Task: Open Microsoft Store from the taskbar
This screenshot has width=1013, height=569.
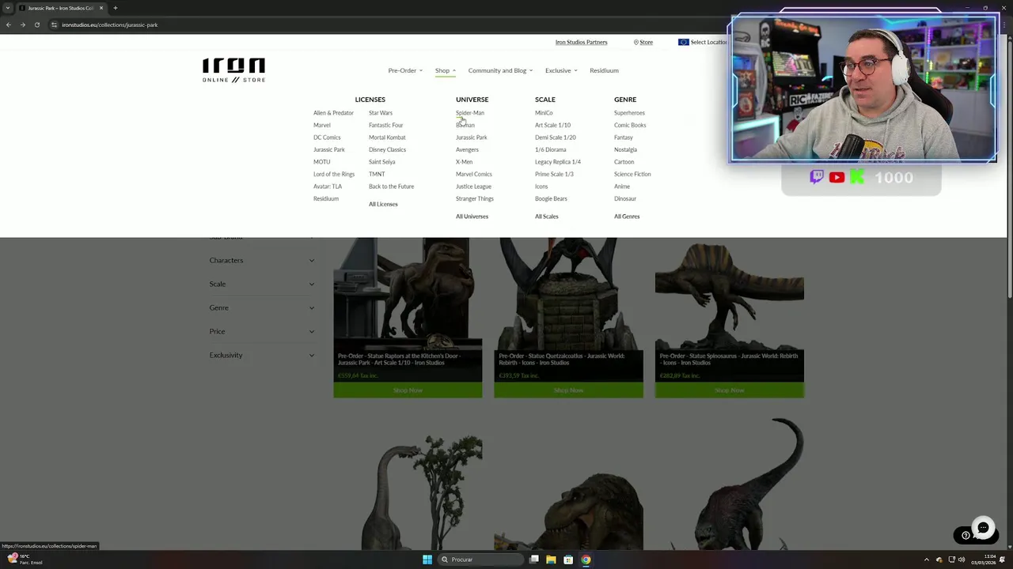Action: [568, 560]
